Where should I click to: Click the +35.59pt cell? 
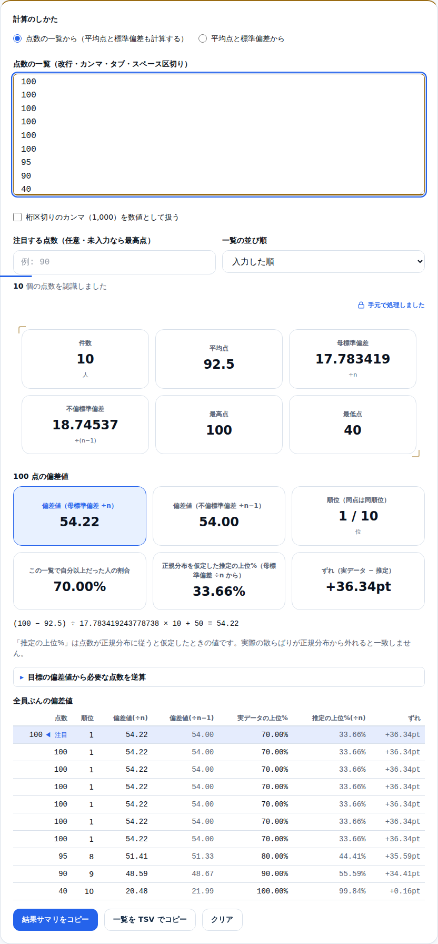pyautogui.click(x=403, y=856)
